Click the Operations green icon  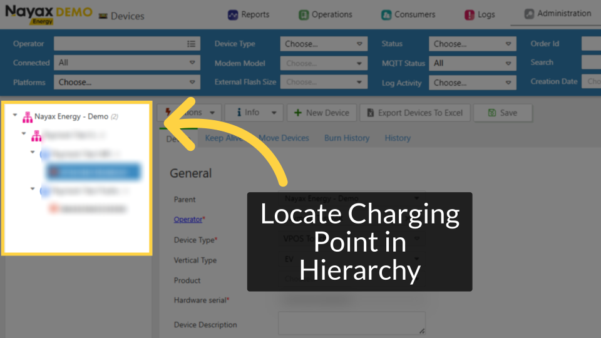[304, 14]
